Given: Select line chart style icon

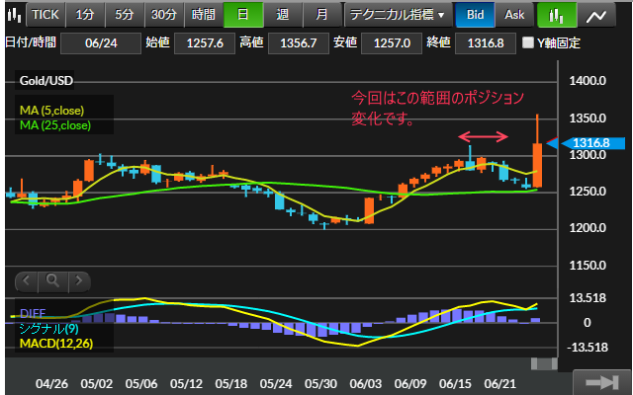Looking at the screenshot, I should tap(596, 15).
